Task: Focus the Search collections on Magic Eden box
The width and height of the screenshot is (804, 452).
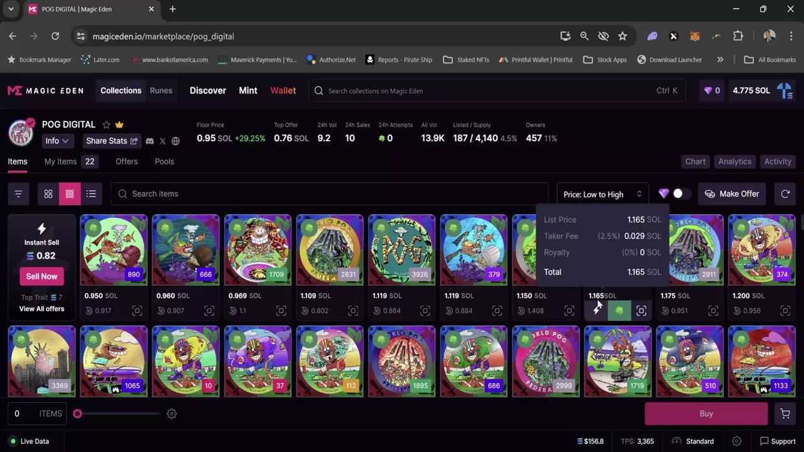Action: (497, 90)
